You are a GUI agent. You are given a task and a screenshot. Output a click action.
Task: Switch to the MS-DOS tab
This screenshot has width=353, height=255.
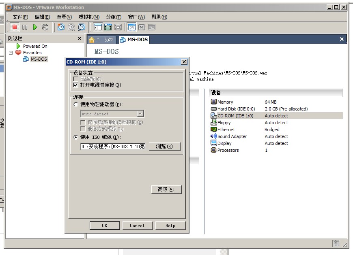134,40
